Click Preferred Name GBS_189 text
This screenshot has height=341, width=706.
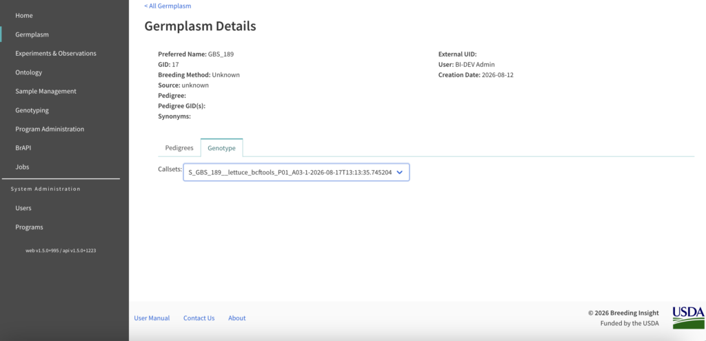point(196,54)
